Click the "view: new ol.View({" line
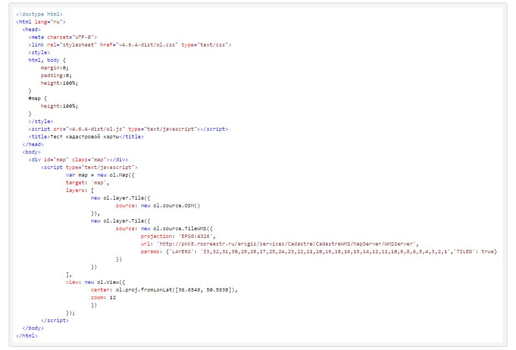Screen dimensions: 516x350 (96, 282)
